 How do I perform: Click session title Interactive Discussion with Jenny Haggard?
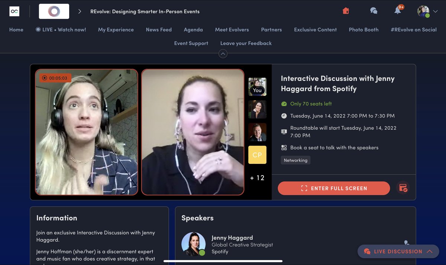338,84
